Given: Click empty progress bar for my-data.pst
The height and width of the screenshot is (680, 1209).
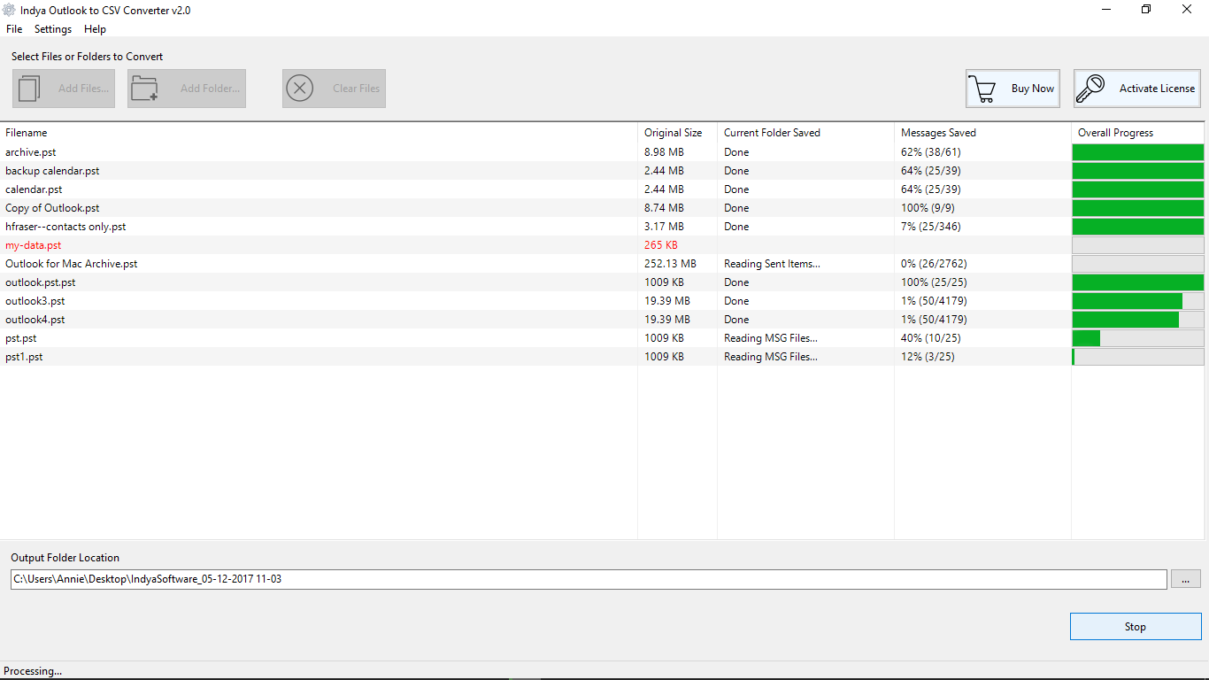Looking at the screenshot, I should coord(1138,245).
